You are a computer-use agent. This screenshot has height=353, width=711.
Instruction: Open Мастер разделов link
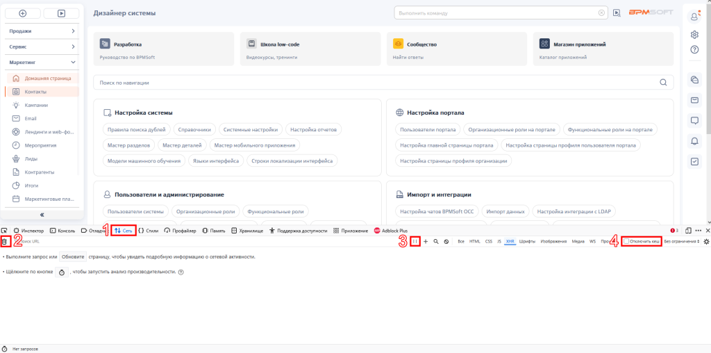coord(129,145)
